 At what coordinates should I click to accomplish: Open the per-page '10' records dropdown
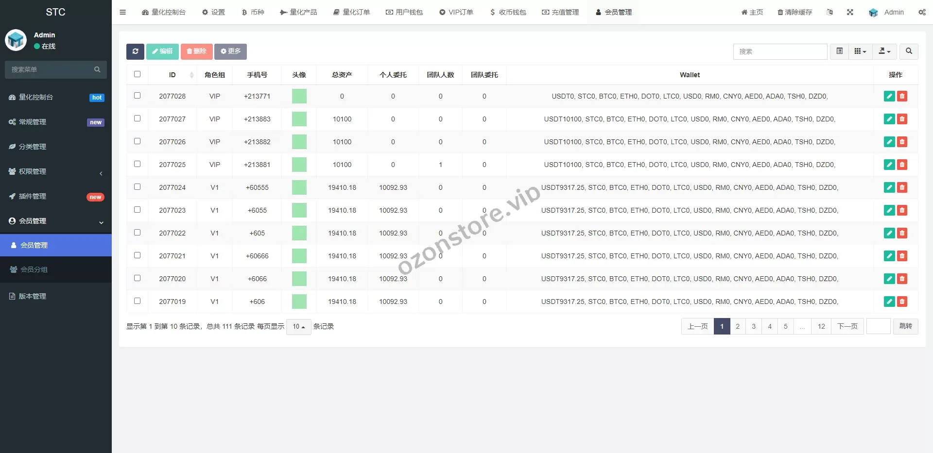[298, 327]
